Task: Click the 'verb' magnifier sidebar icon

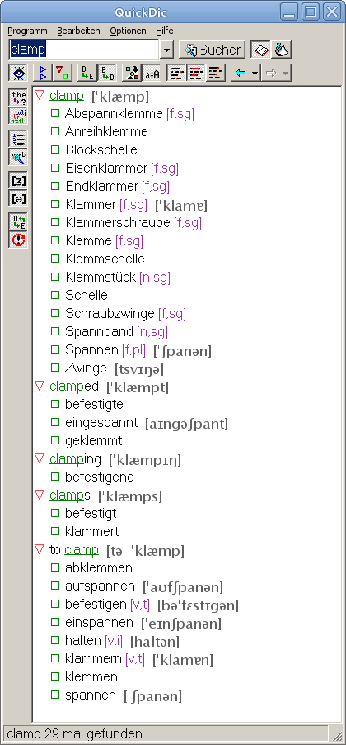Action: coord(20,157)
